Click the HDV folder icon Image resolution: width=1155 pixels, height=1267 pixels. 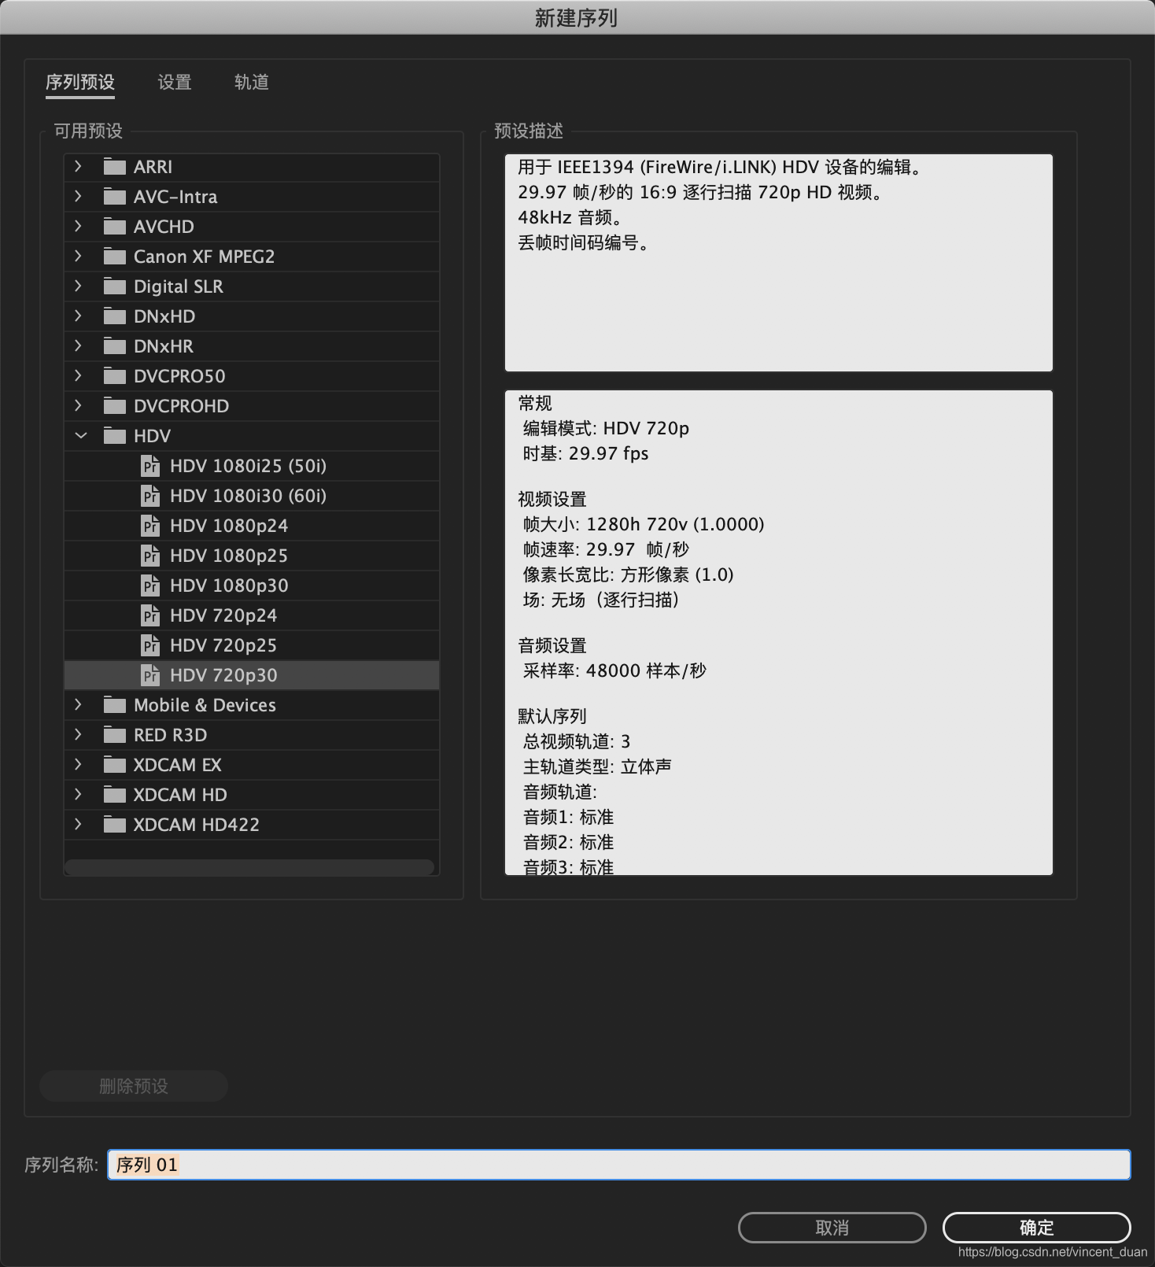click(x=115, y=436)
